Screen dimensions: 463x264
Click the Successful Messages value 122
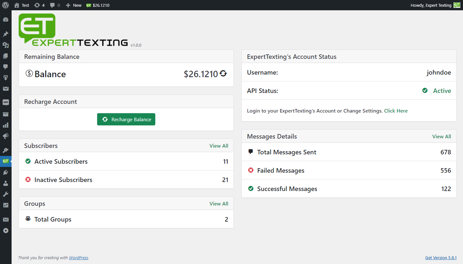pyautogui.click(x=446, y=189)
